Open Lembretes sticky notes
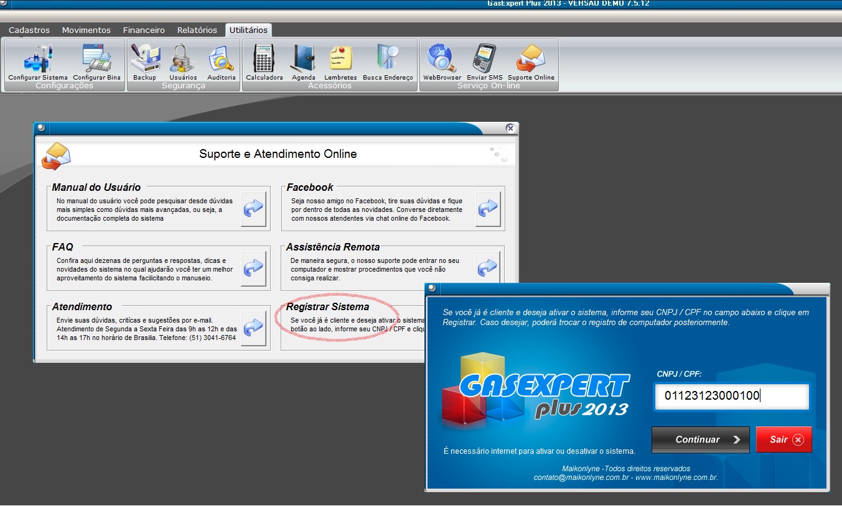This screenshot has width=842, height=506. (340, 62)
